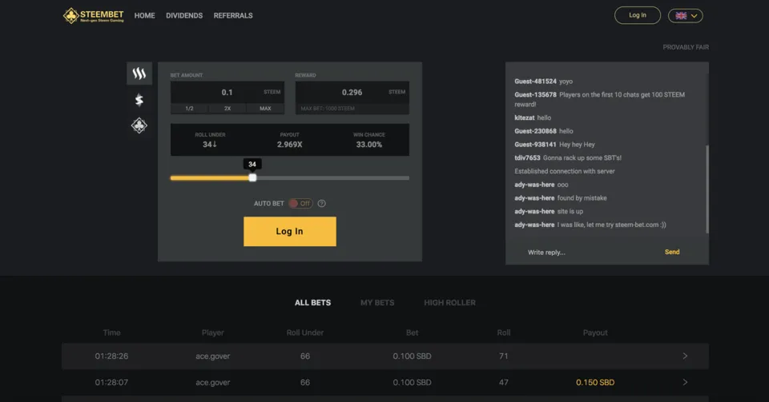Image resolution: width=769 pixels, height=402 pixels.
Task: Click the Auto Bet help question mark
Action: 322,204
